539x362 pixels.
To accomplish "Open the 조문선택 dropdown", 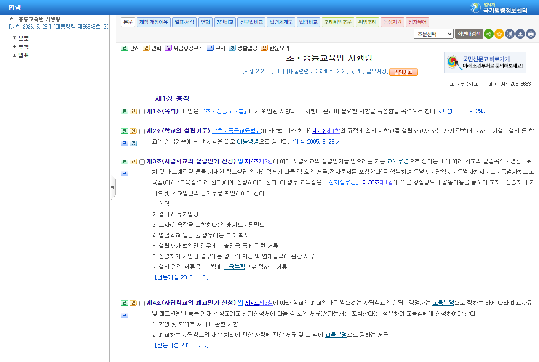I will pos(433,34).
